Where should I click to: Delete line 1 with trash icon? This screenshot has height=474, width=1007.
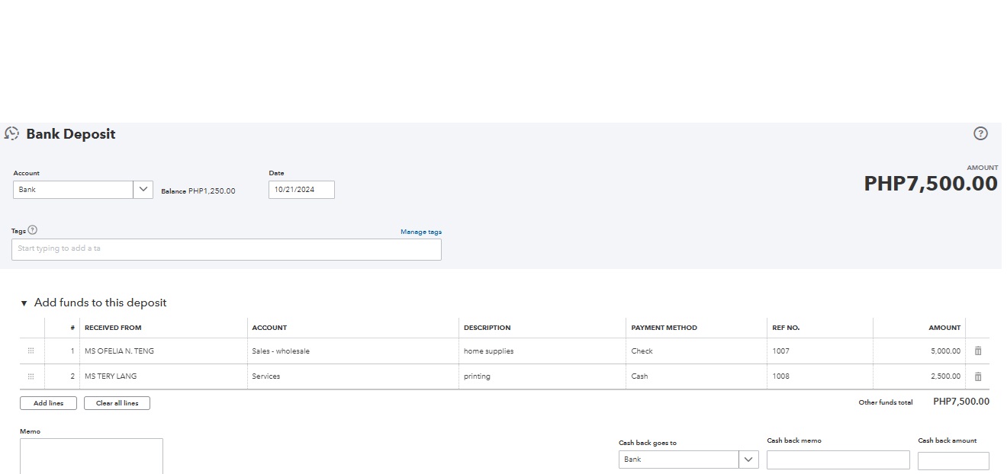tap(978, 351)
